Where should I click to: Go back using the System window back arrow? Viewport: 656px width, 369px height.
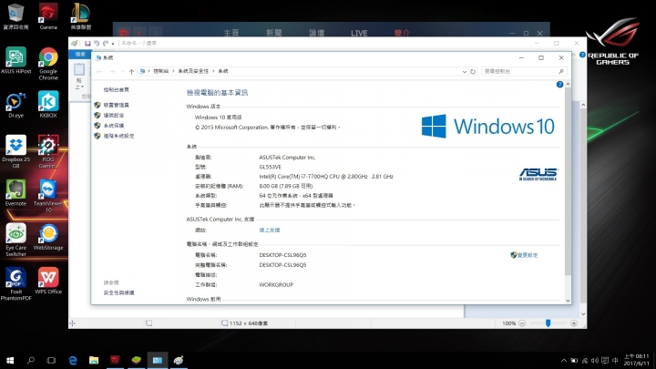99,72
